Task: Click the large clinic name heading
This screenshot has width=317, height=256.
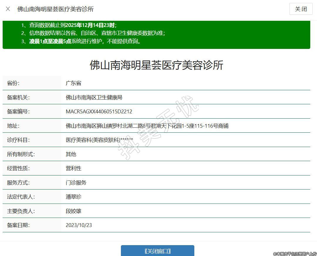Action: pos(156,65)
